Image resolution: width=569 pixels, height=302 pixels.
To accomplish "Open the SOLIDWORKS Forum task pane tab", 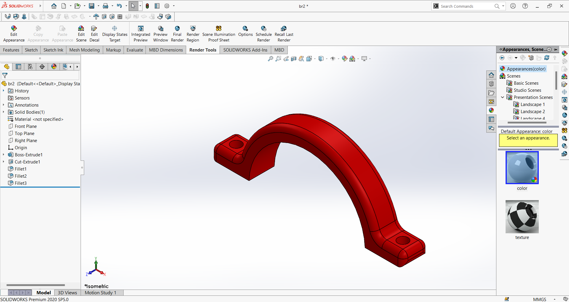I will coord(491,128).
